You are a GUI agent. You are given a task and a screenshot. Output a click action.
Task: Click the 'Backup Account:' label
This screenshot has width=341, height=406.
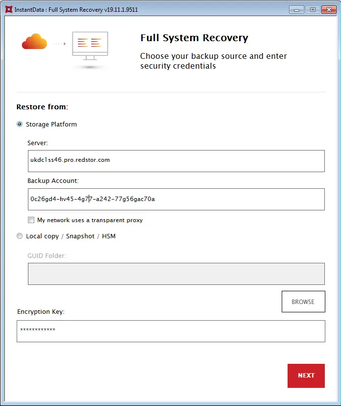[x=53, y=181]
